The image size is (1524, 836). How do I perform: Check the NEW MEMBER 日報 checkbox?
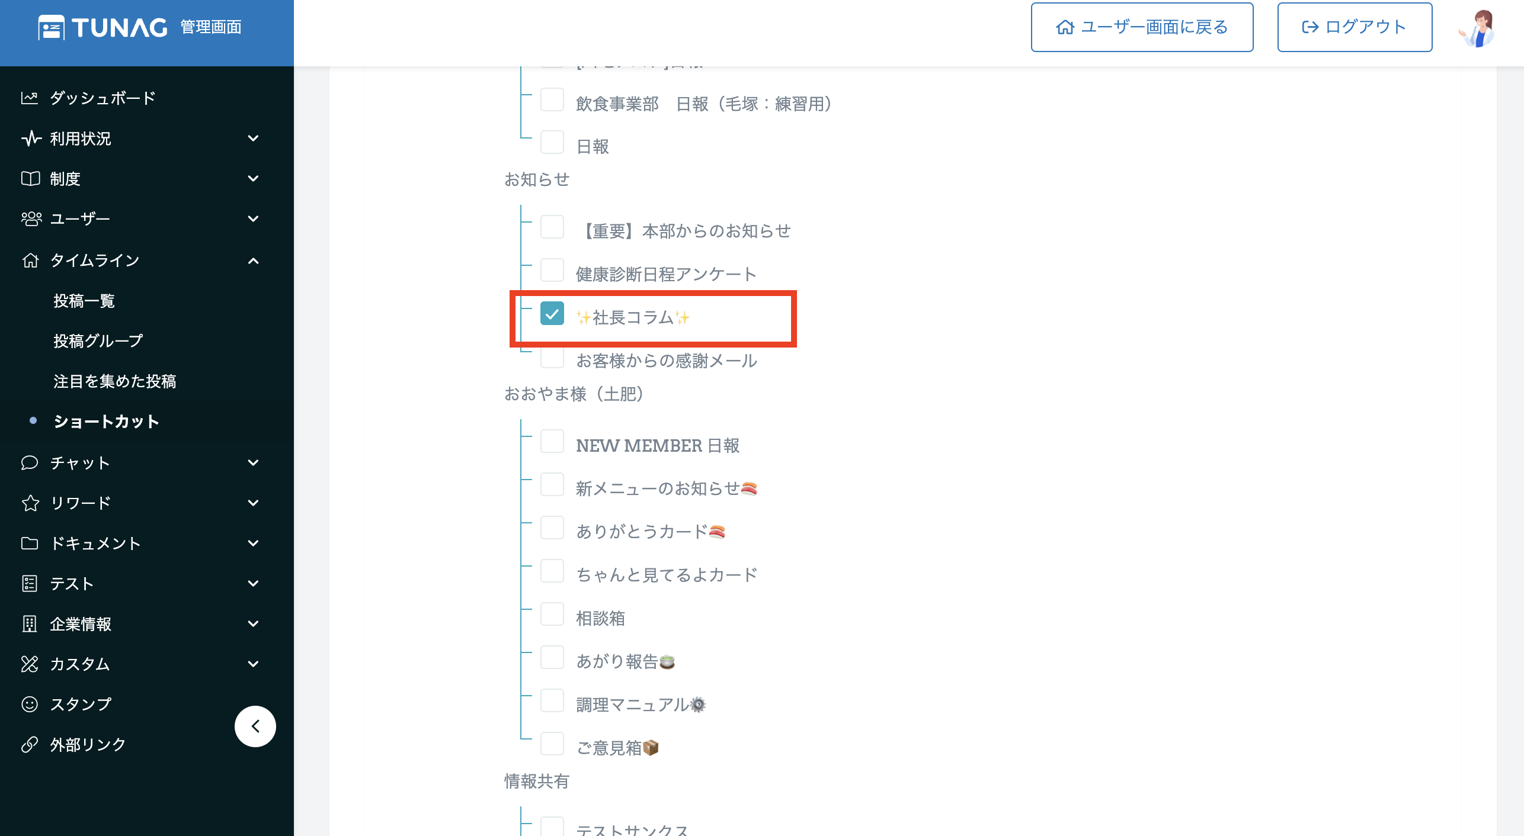(552, 442)
